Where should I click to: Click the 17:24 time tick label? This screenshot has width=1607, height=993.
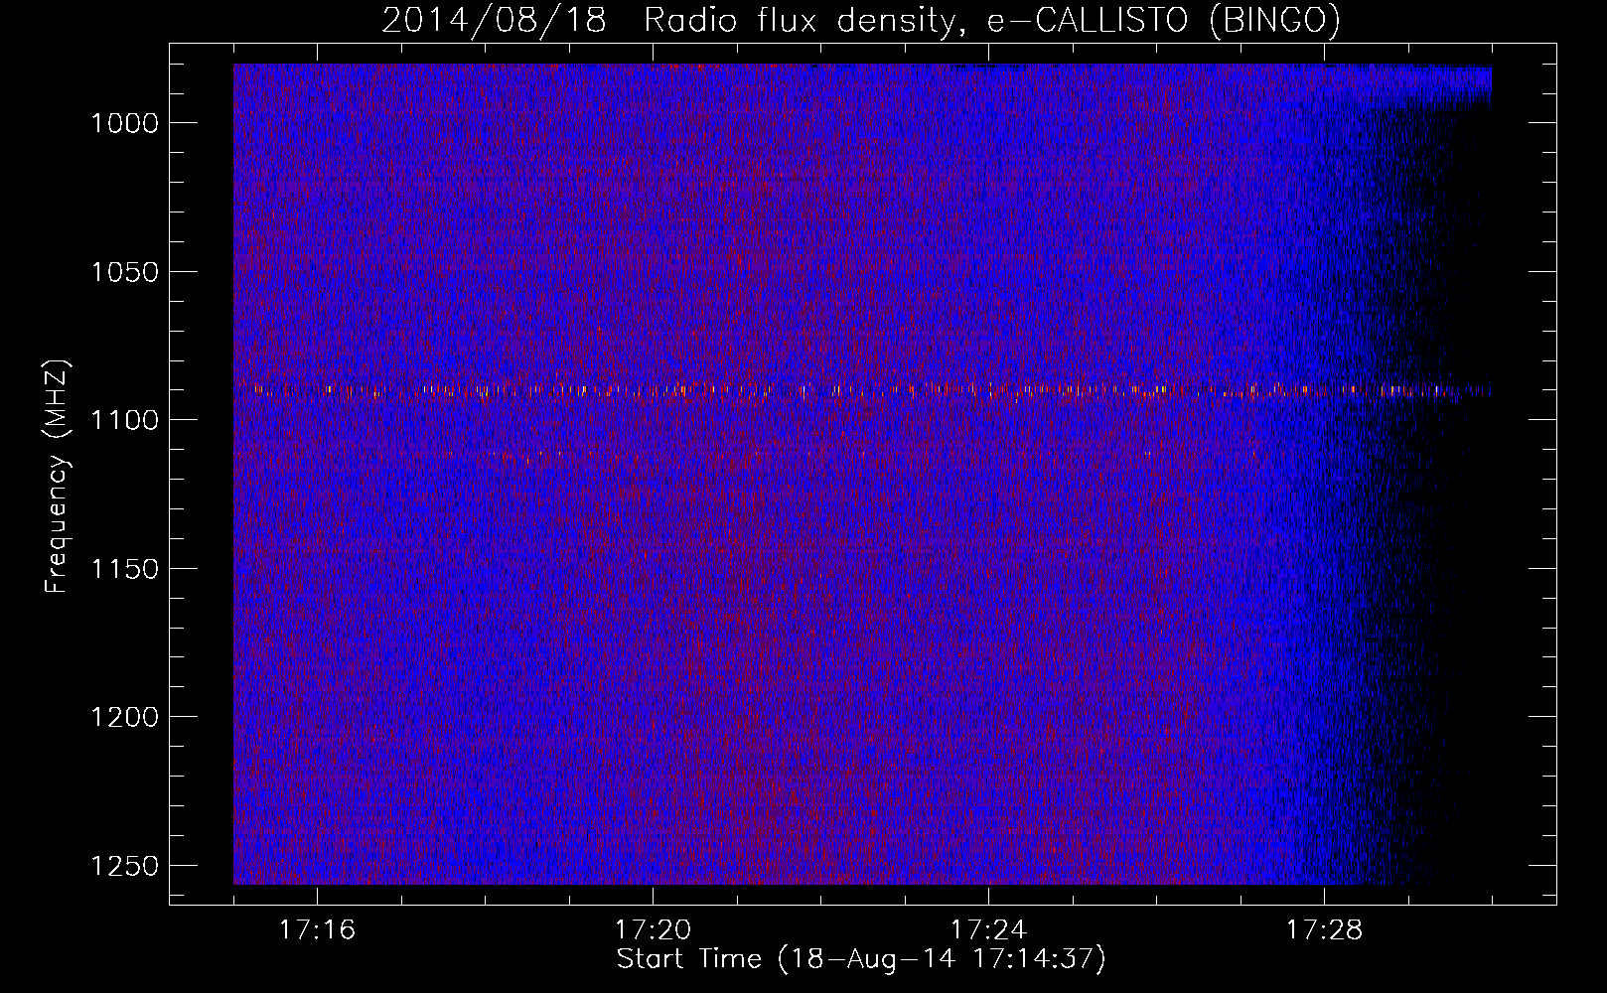(x=988, y=930)
